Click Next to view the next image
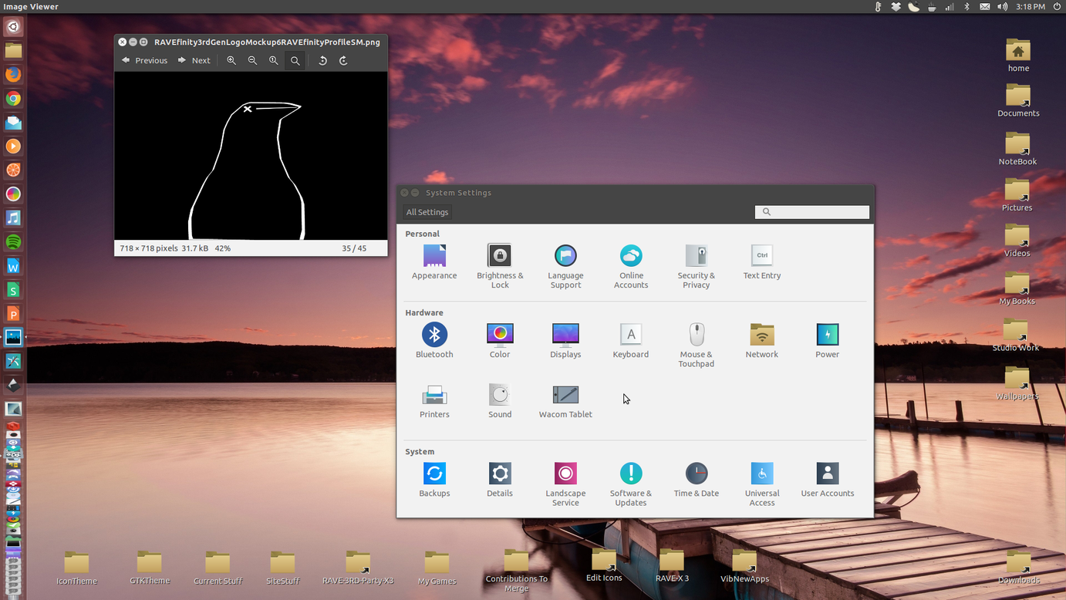Viewport: 1066px width, 600px height. pyautogui.click(x=194, y=60)
